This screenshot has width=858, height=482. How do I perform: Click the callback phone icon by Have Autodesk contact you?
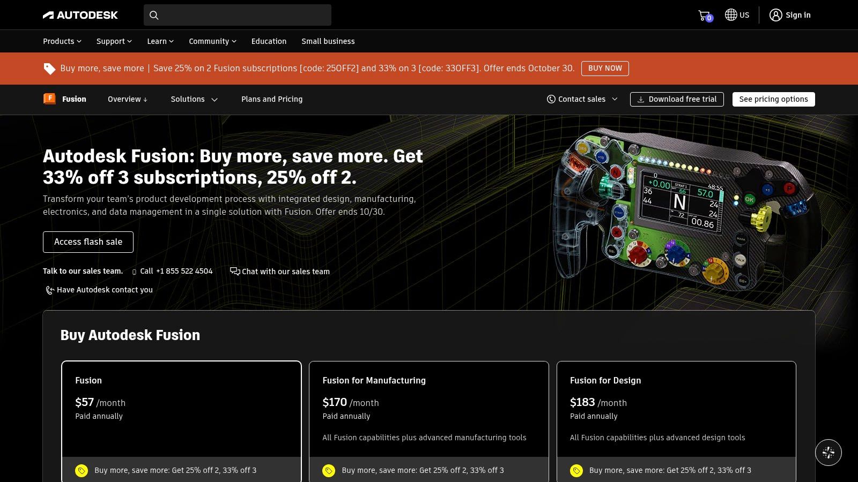pyautogui.click(x=49, y=290)
